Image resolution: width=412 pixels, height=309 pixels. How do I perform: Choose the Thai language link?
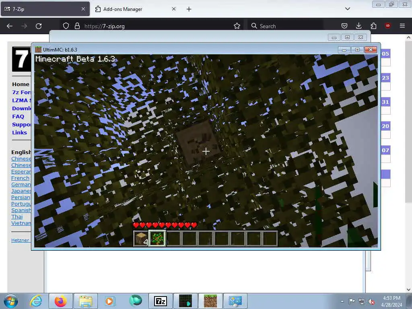pos(17,217)
